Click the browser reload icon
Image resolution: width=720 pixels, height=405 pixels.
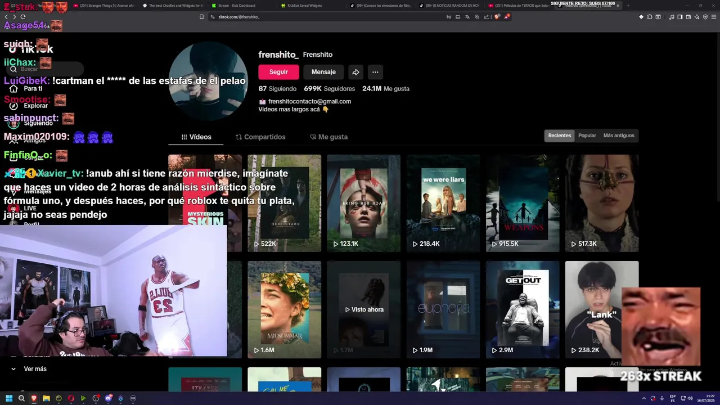pyautogui.click(x=22, y=17)
